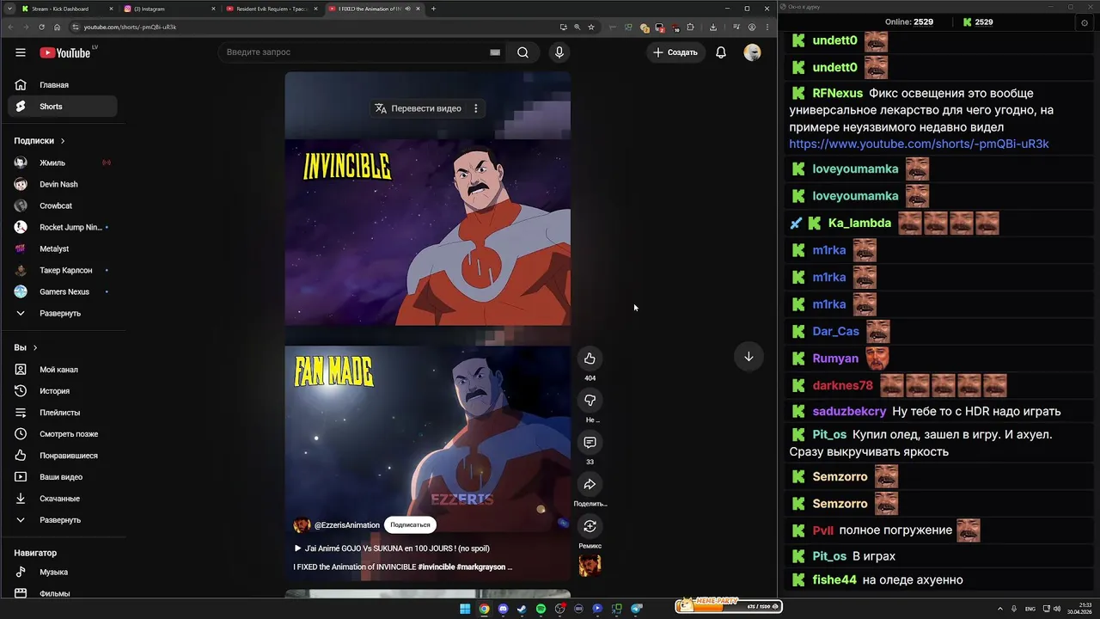This screenshot has width=1100, height=619.
Task: Dislike the Short with thumbs down
Action: coord(590,401)
